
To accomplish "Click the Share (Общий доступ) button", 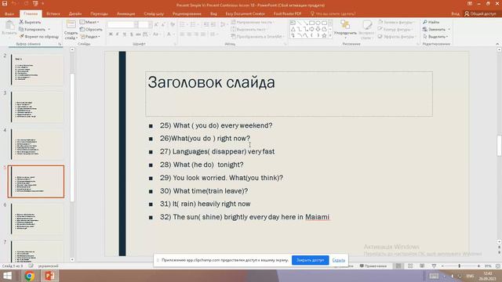I will tap(480, 14).
